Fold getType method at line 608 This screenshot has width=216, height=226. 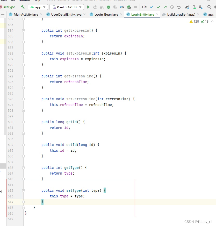[x=23, y=168]
